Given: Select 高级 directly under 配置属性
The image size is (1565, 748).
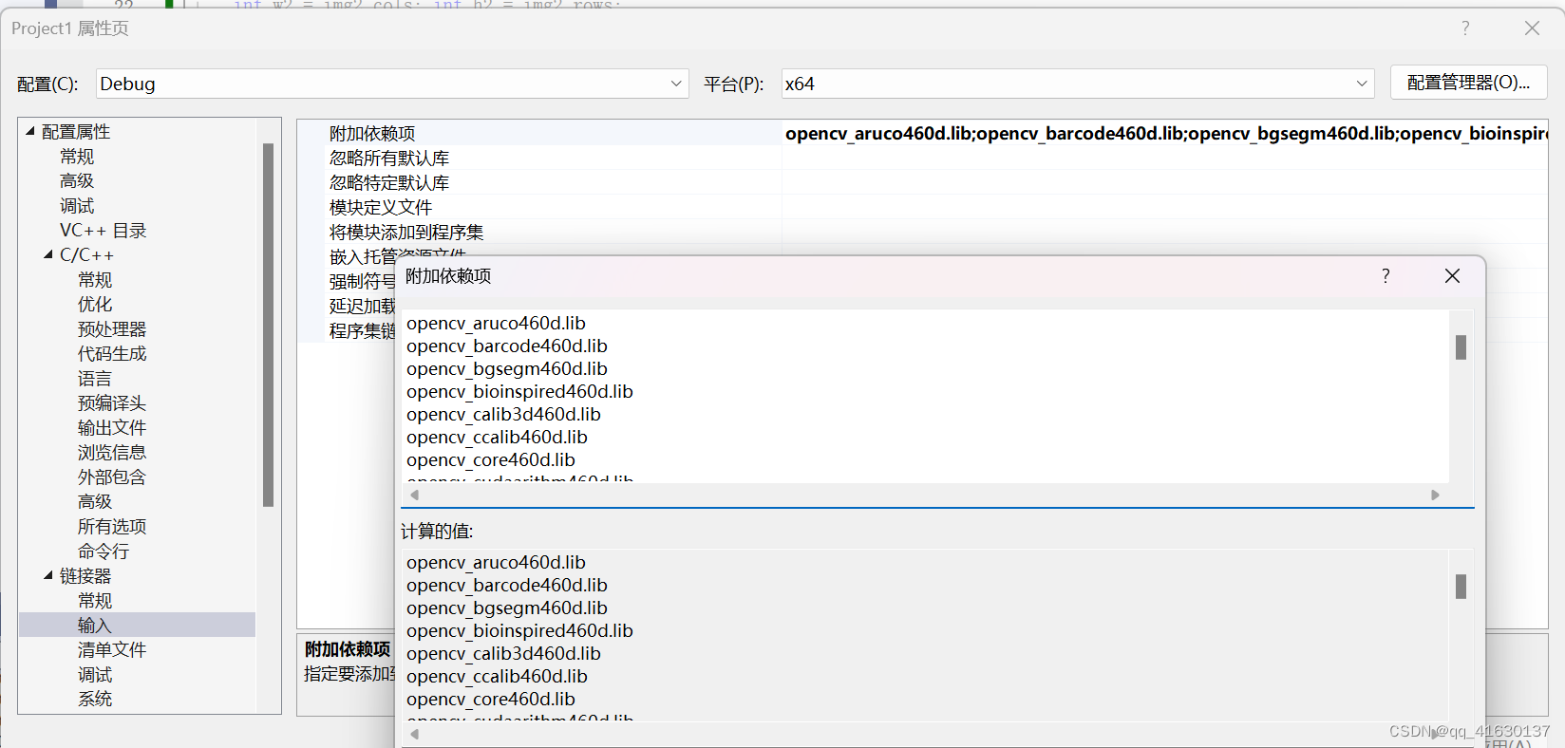Looking at the screenshot, I should [x=77, y=181].
